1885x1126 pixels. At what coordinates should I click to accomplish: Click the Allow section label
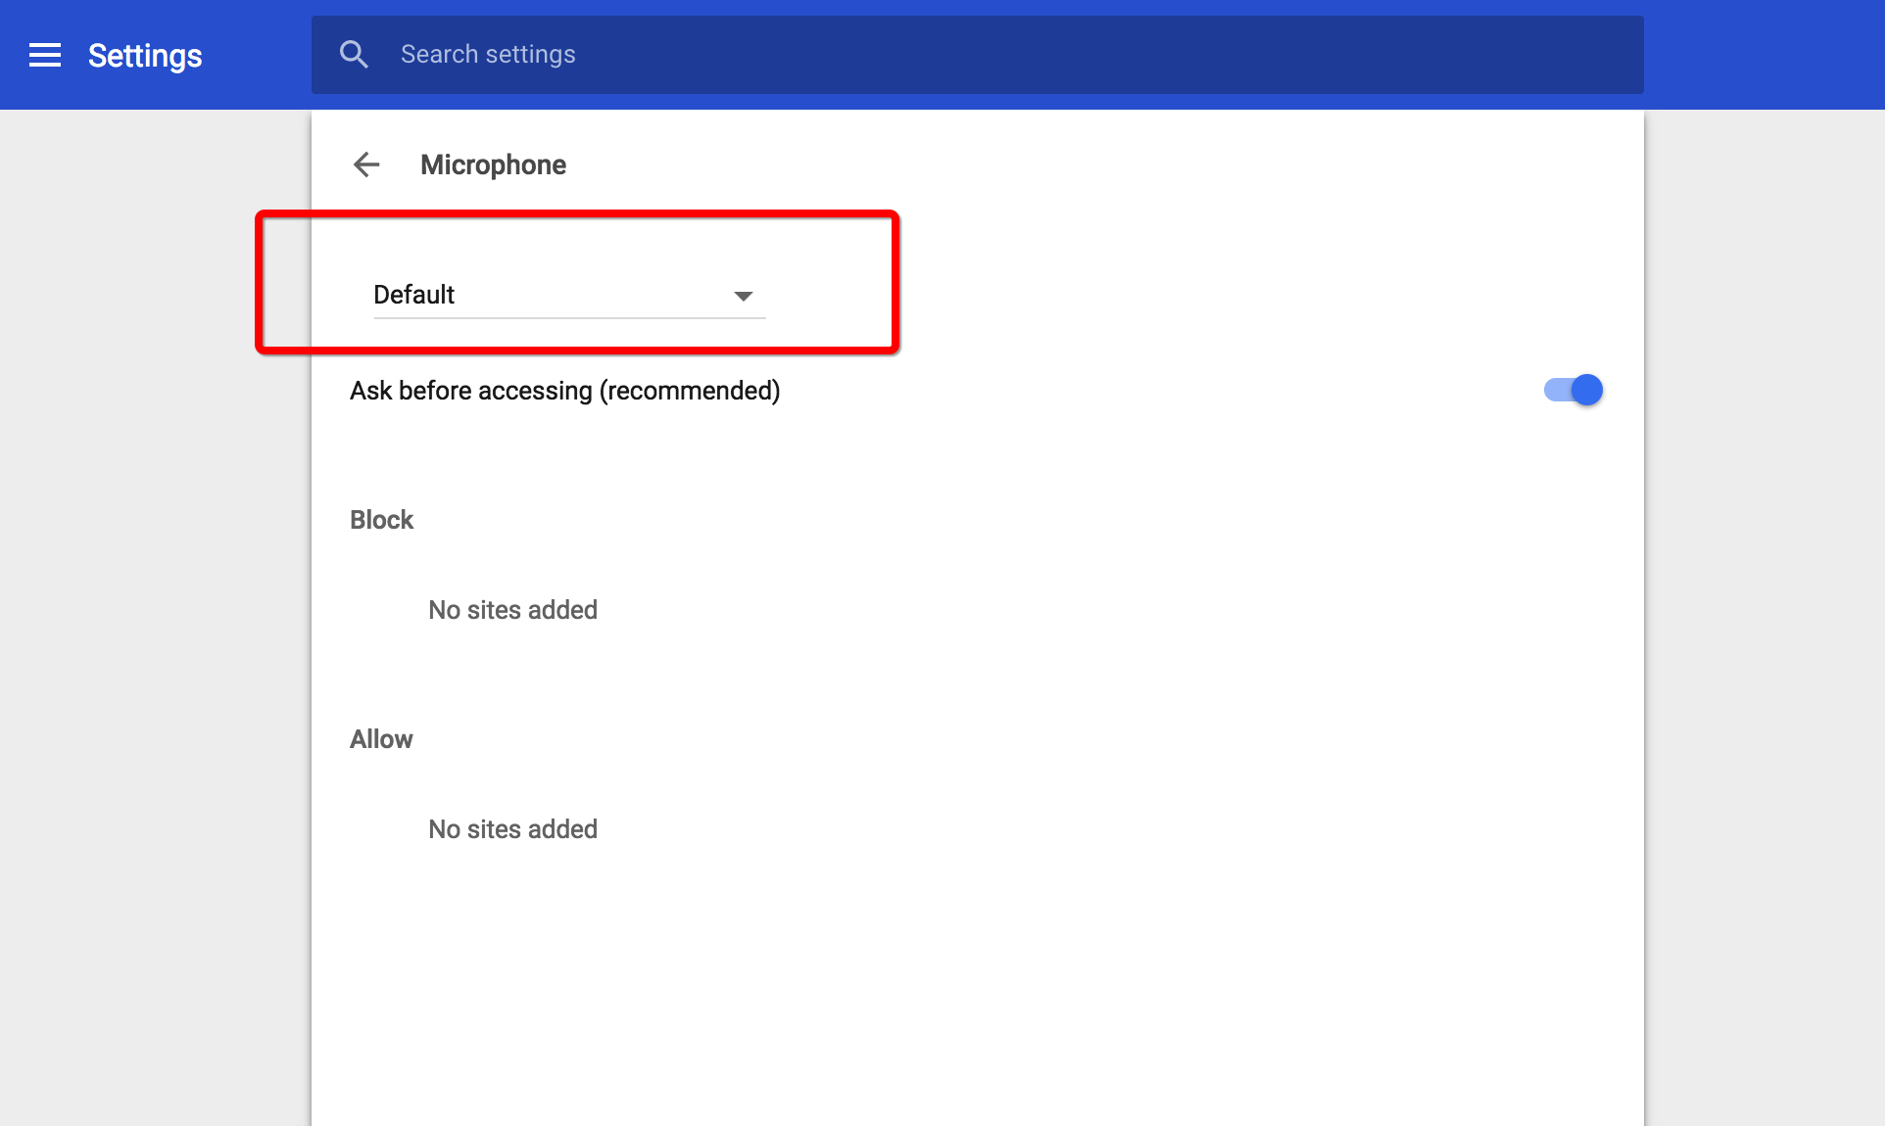(381, 739)
